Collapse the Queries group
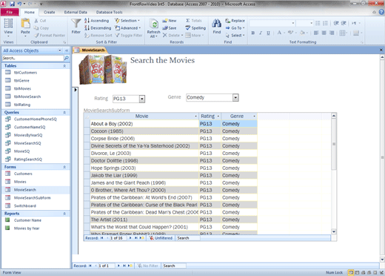 (64, 113)
